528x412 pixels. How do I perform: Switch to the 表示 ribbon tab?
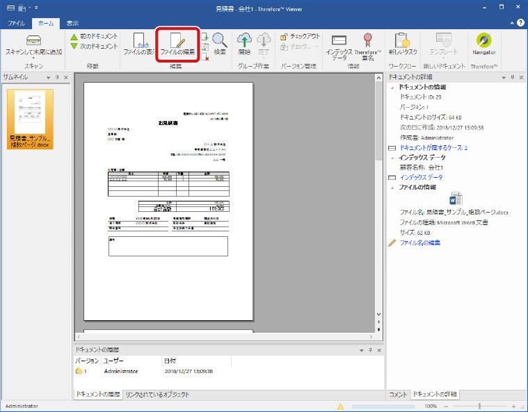coord(72,23)
